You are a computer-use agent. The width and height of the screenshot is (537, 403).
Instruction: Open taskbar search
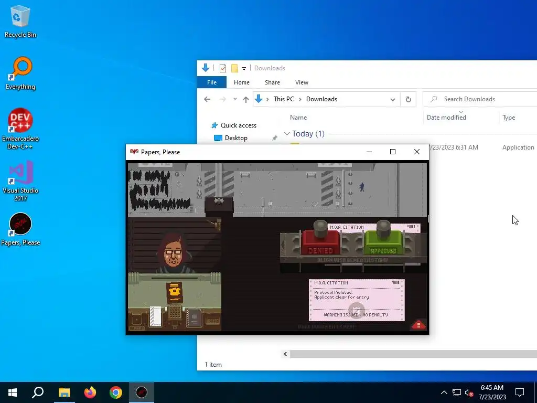point(38,393)
